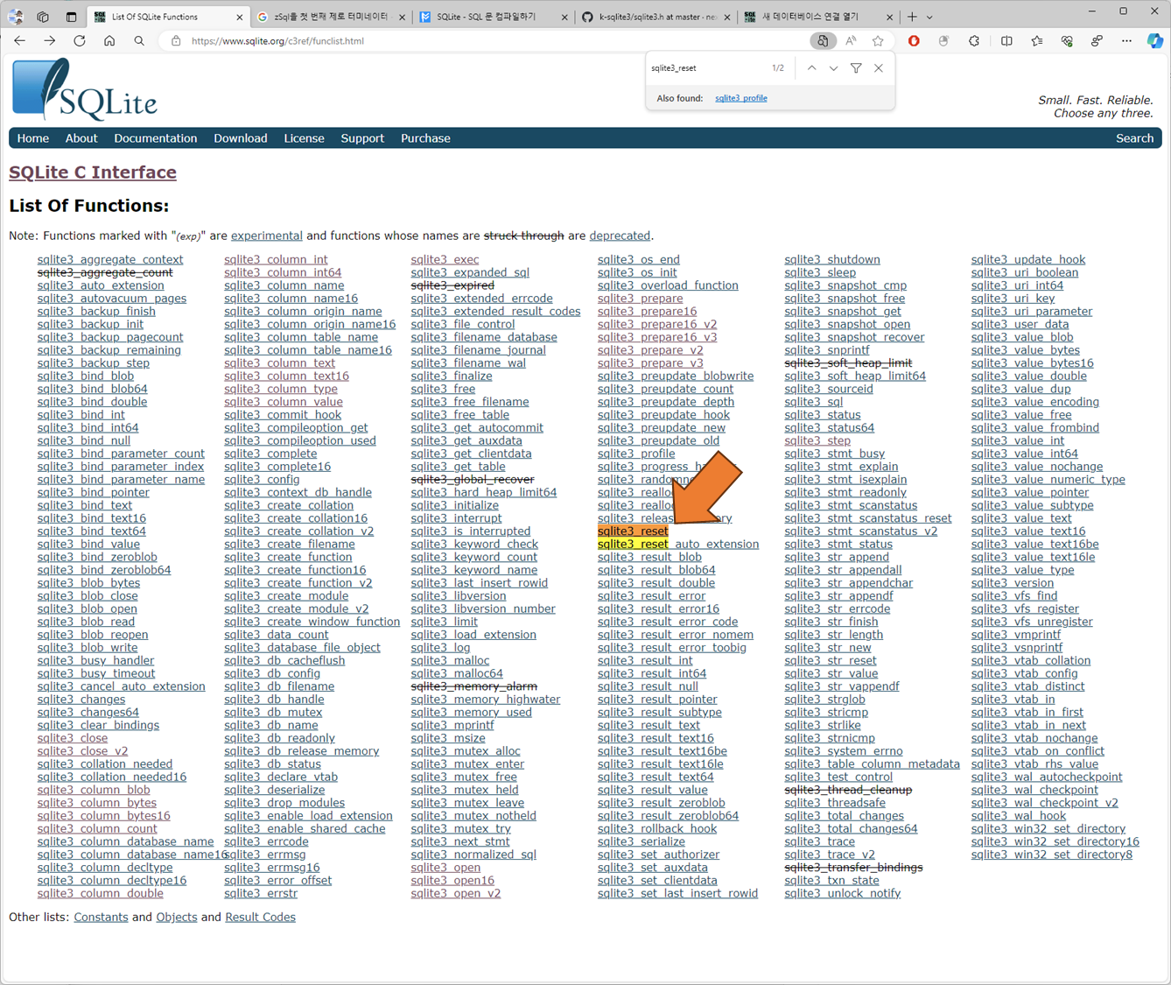The width and height of the screenshot is (1171, 985).
Task: Close the List Of SQLite Functions tab
Action: coord(240,17)
